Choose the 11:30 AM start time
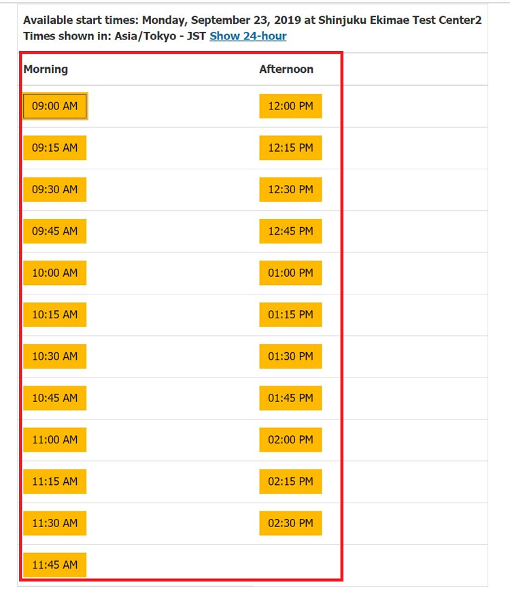Viewport: 510px width, 589px height. (55, 523)
